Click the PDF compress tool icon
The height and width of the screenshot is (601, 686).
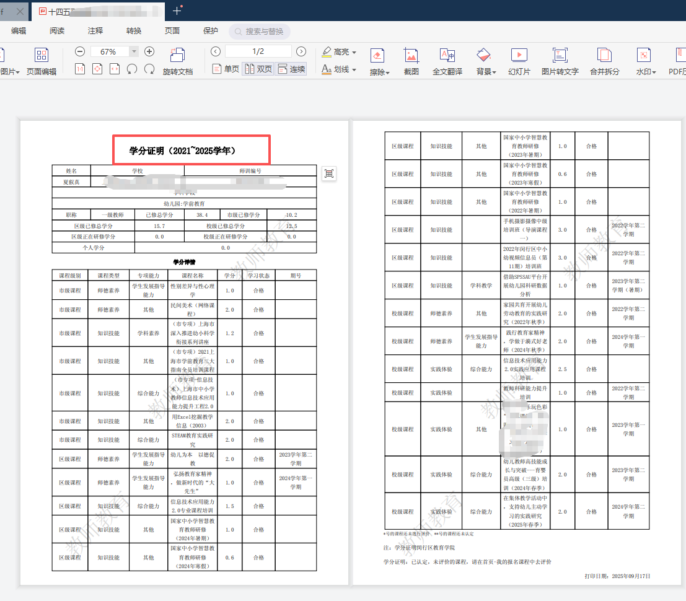click(x=678, y=61)
